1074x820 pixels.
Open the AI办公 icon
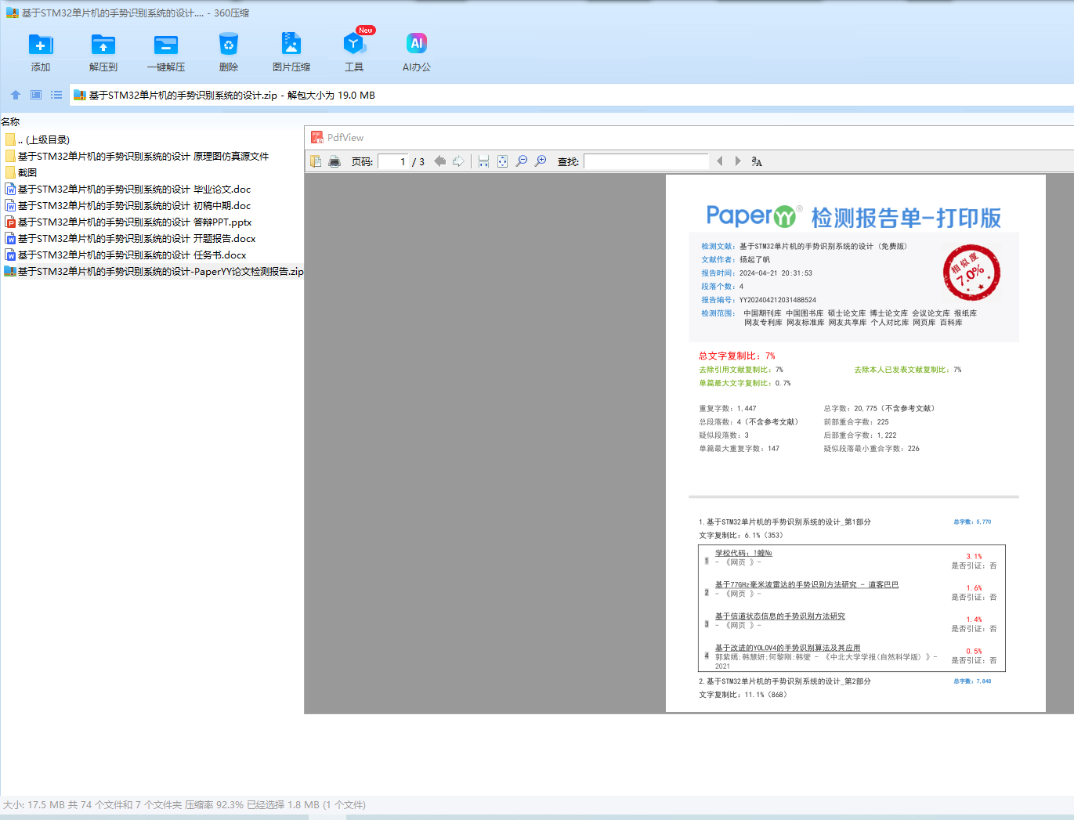point(417,45)
